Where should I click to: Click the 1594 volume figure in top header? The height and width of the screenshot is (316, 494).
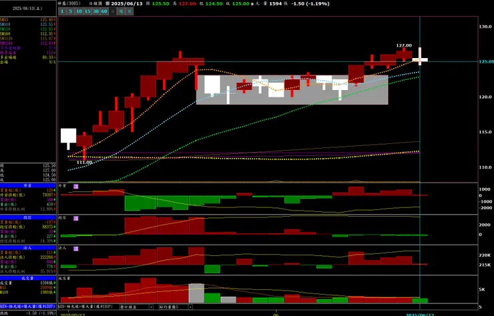(274, 4)
